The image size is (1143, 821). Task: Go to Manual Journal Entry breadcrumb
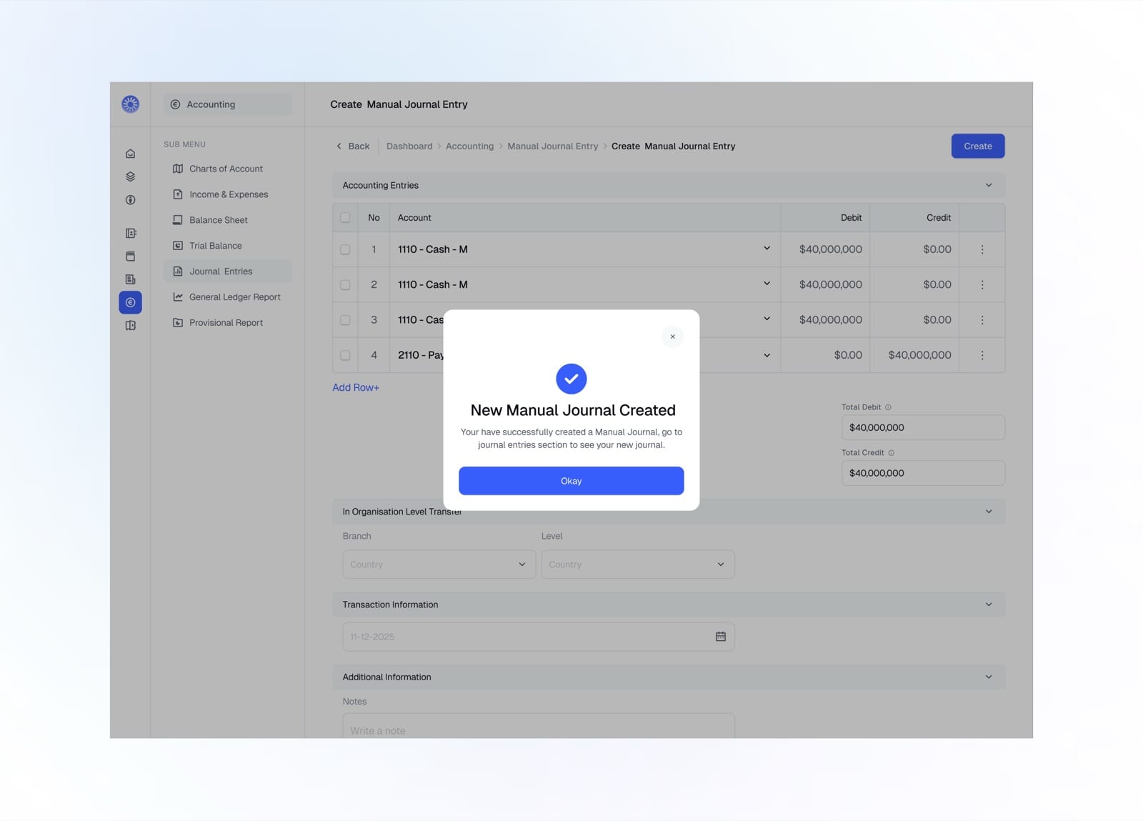point(552,146)
